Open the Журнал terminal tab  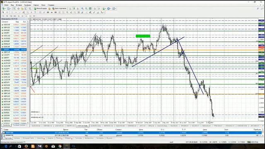[109, 138]
